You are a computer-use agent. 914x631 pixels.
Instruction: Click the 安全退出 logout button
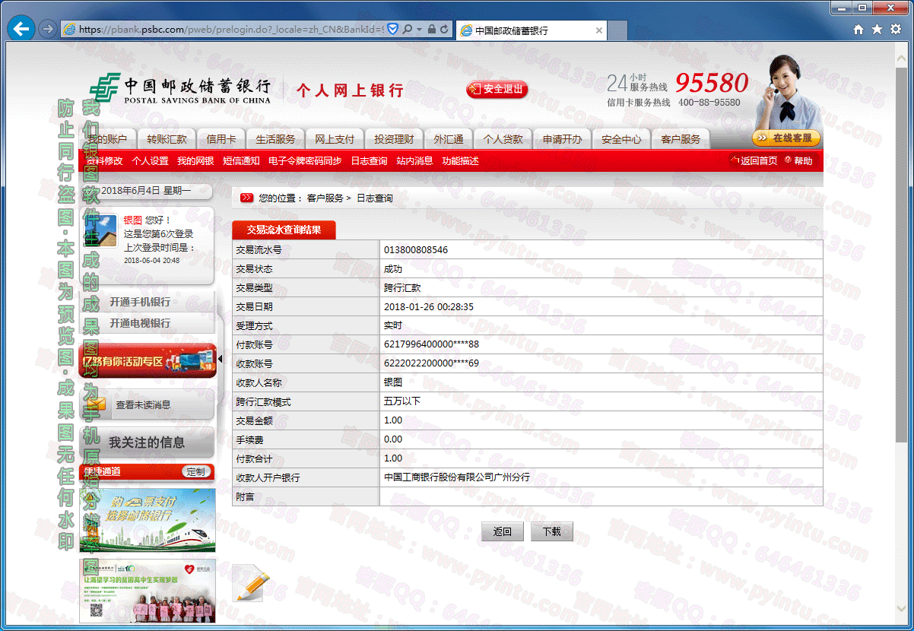tap(497, 89)
